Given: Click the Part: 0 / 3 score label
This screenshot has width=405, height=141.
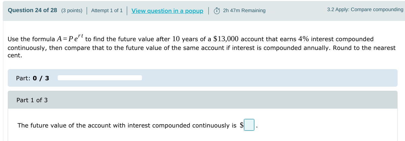Looking at the screenshot, I should 32,78.
